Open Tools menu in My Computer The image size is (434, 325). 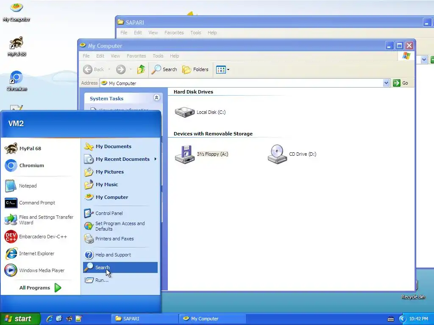tap(158, 56)
